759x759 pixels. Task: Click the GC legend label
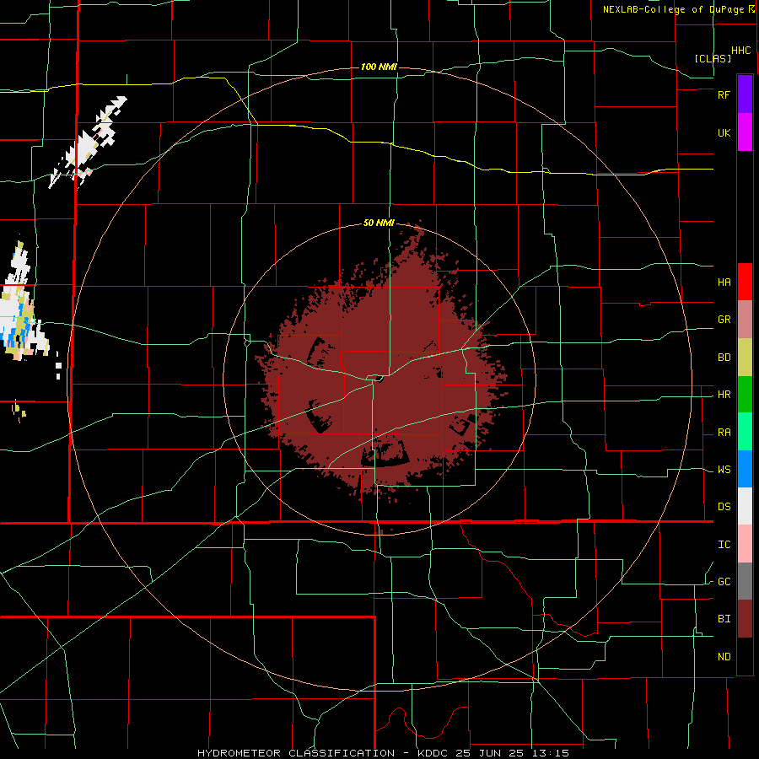(724, 582)
